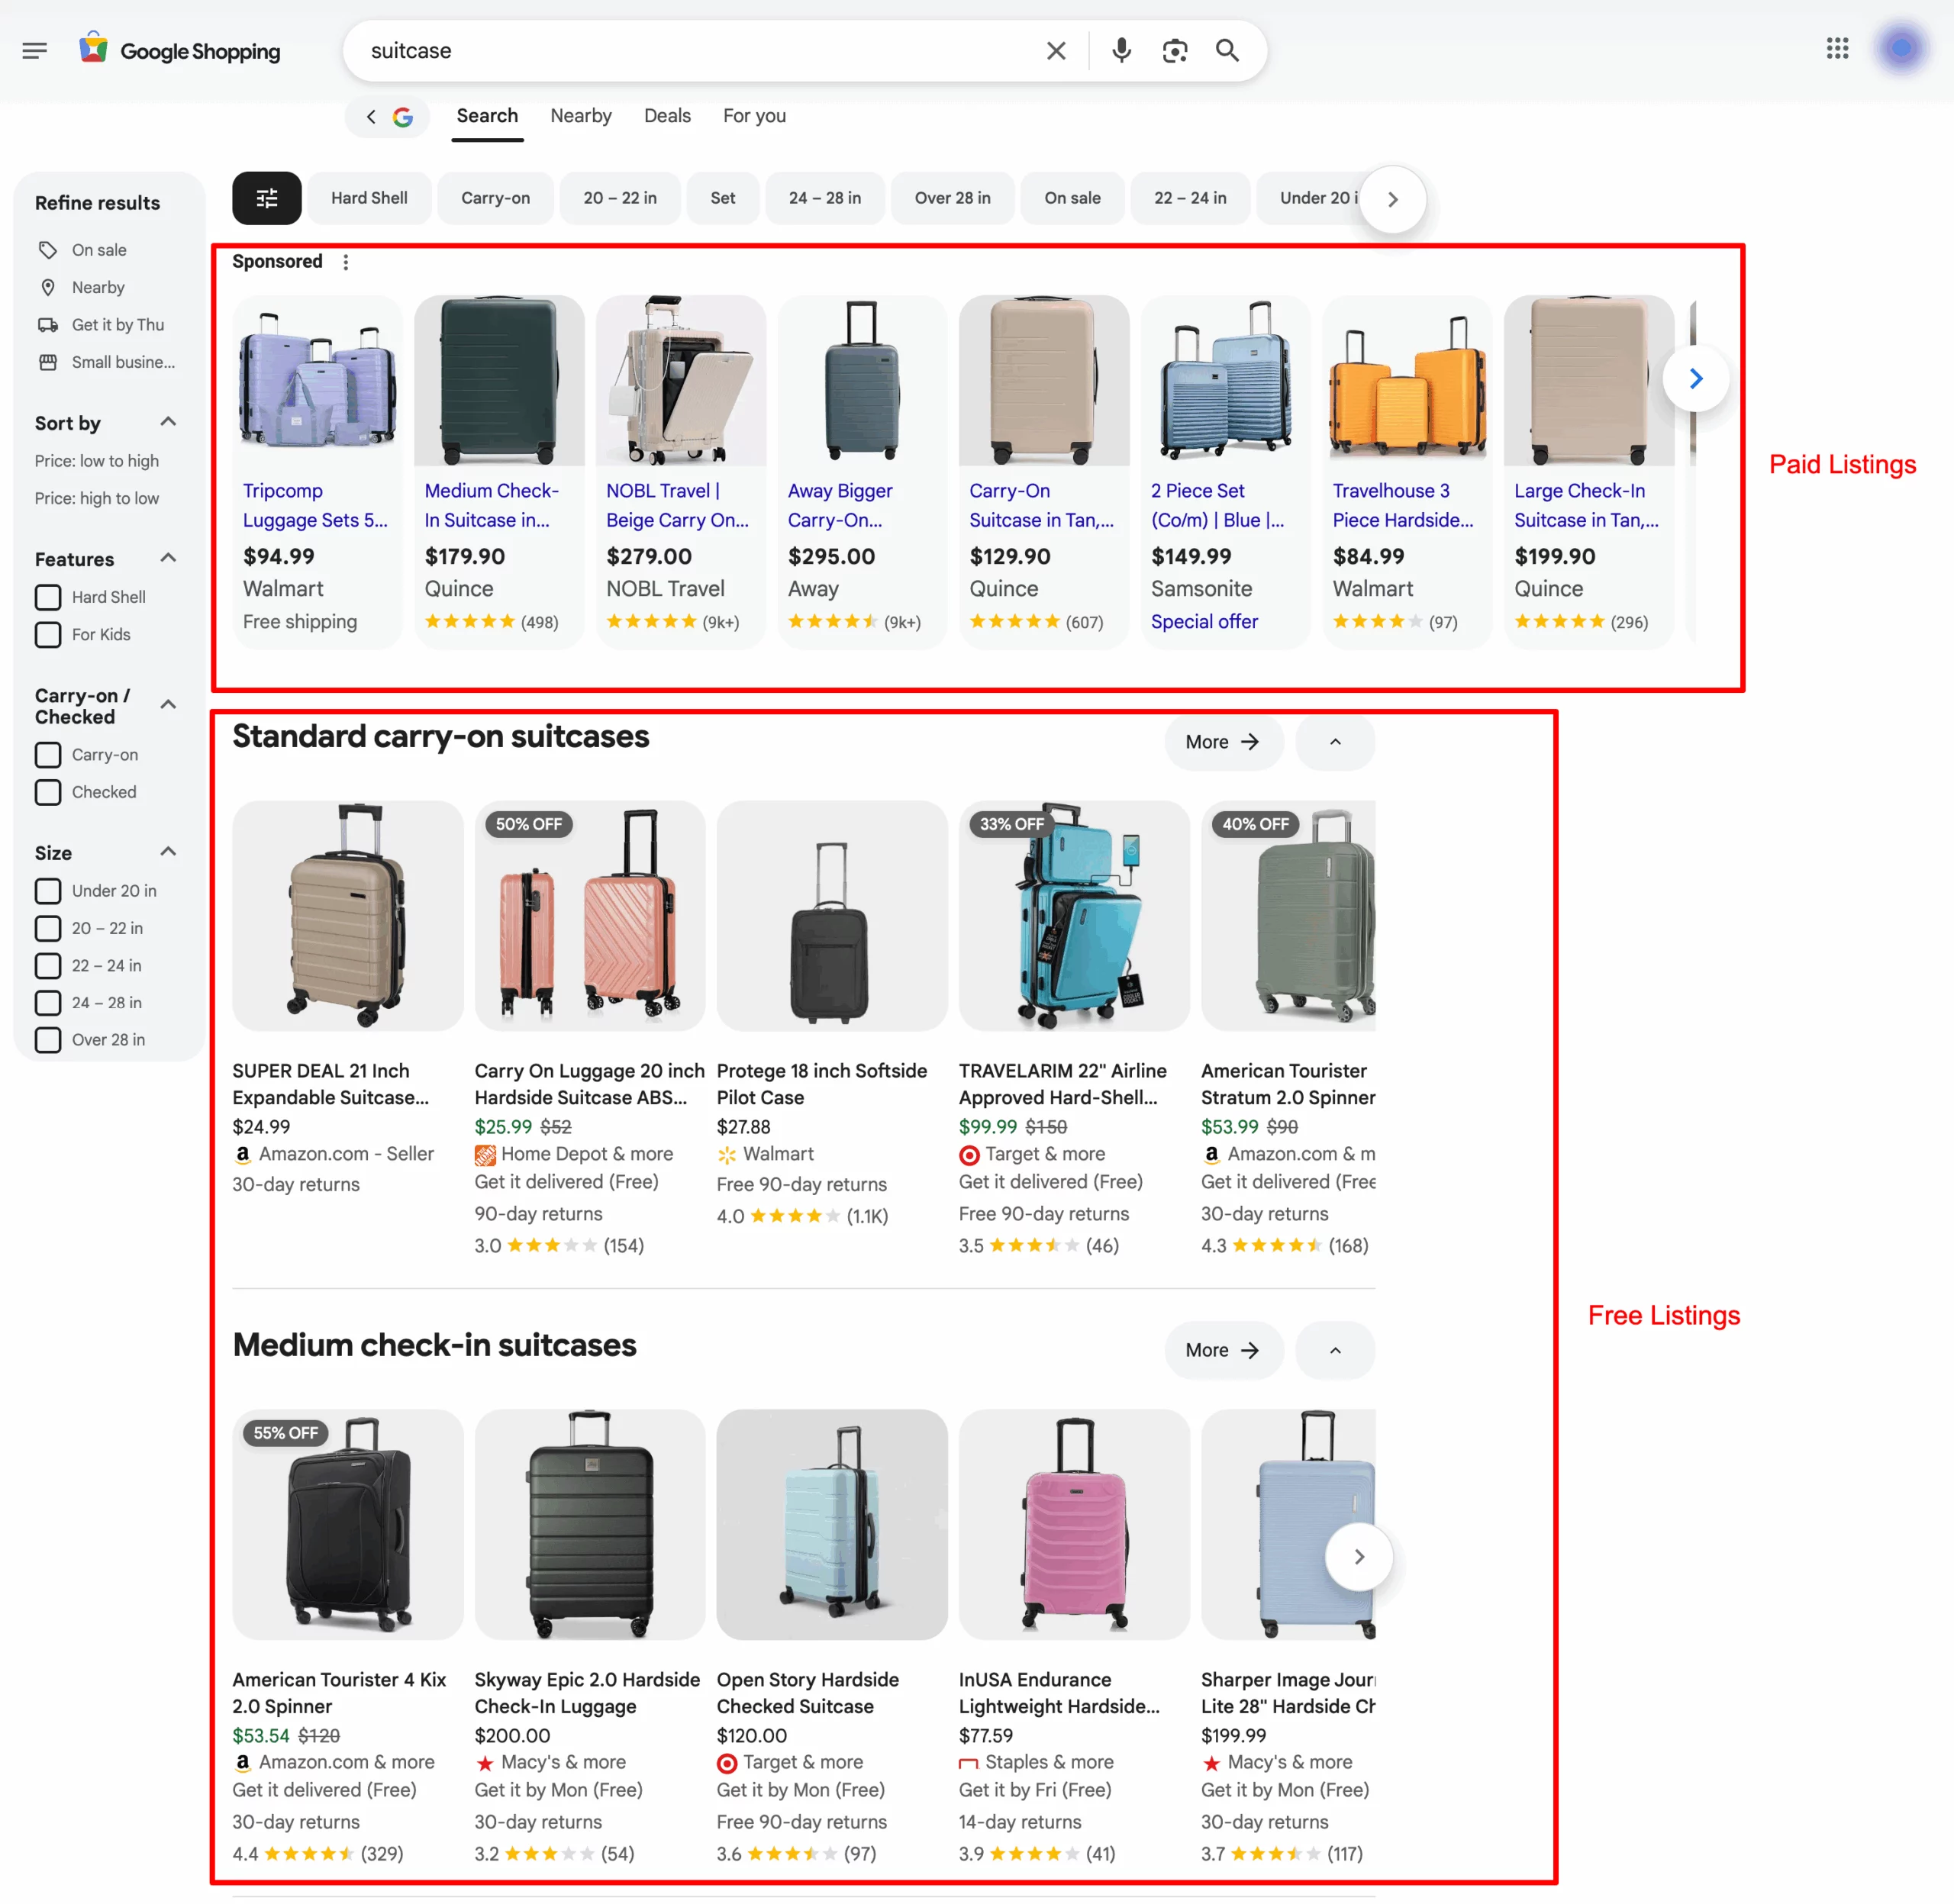Filter by Nearby location pin icon
Viewport: 1954px width, 1904px height.
pos(47,288)
